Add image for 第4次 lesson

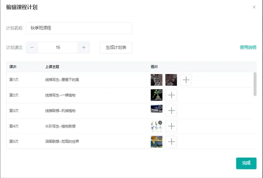pyautogui.click(x=171, y=126)
